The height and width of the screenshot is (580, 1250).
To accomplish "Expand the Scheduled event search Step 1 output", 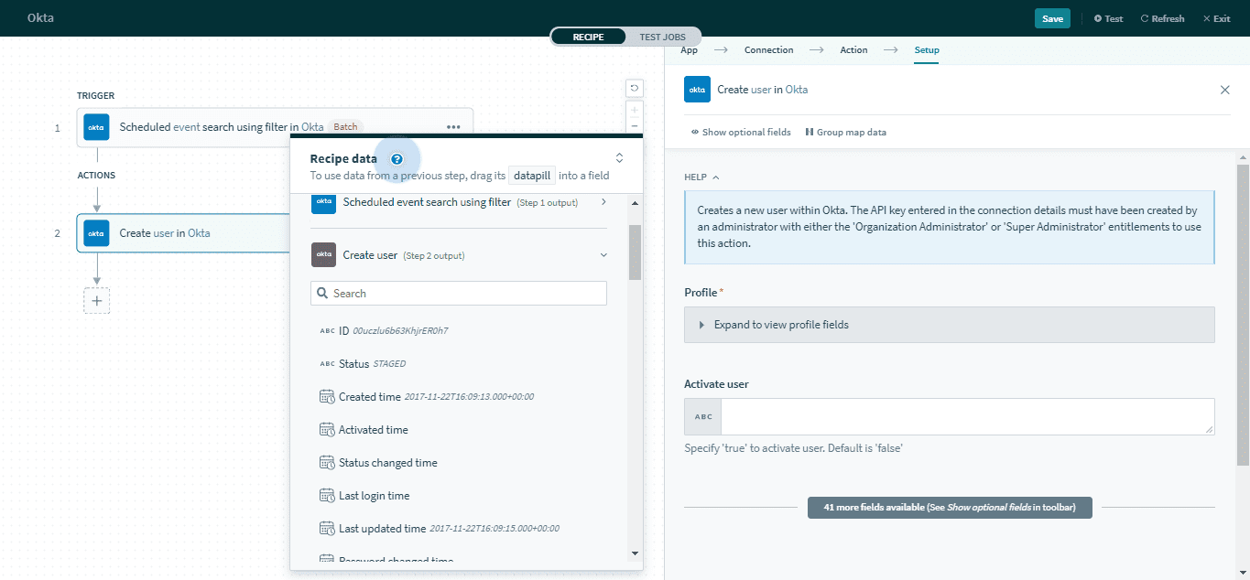I will point(603,202).
